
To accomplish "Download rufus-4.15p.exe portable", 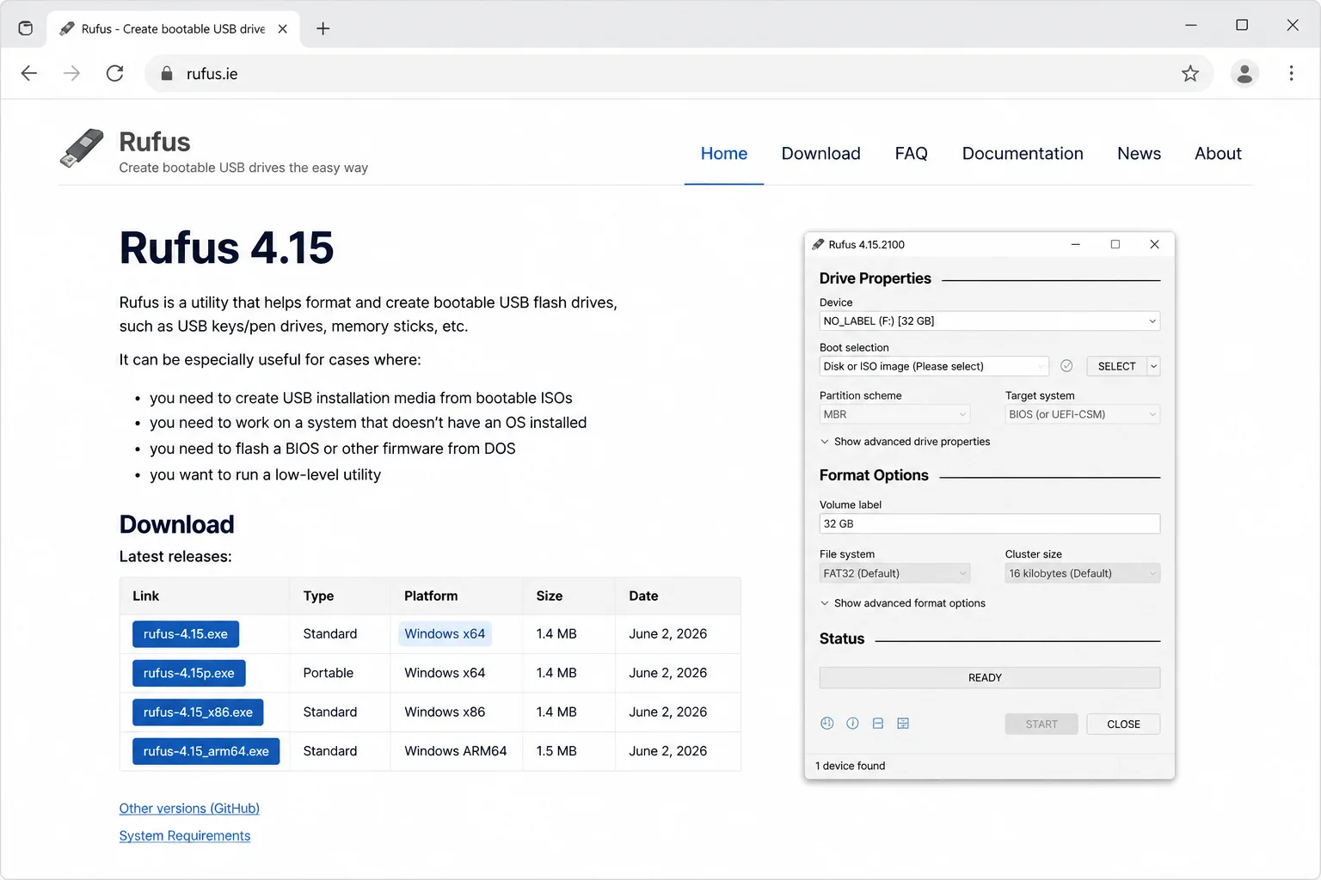I will tap(189, 673).
